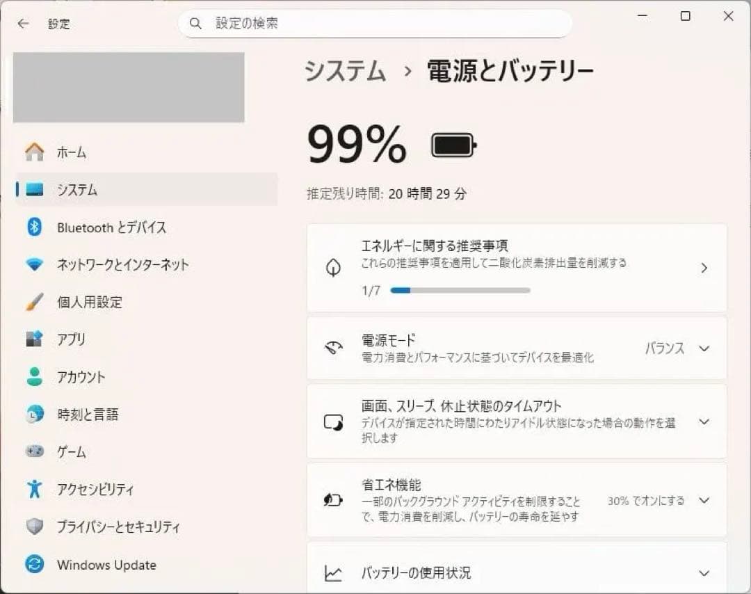Go back using the arrow button
The width and height of the screenshot is (751, 594).
[x=23, y=23]
